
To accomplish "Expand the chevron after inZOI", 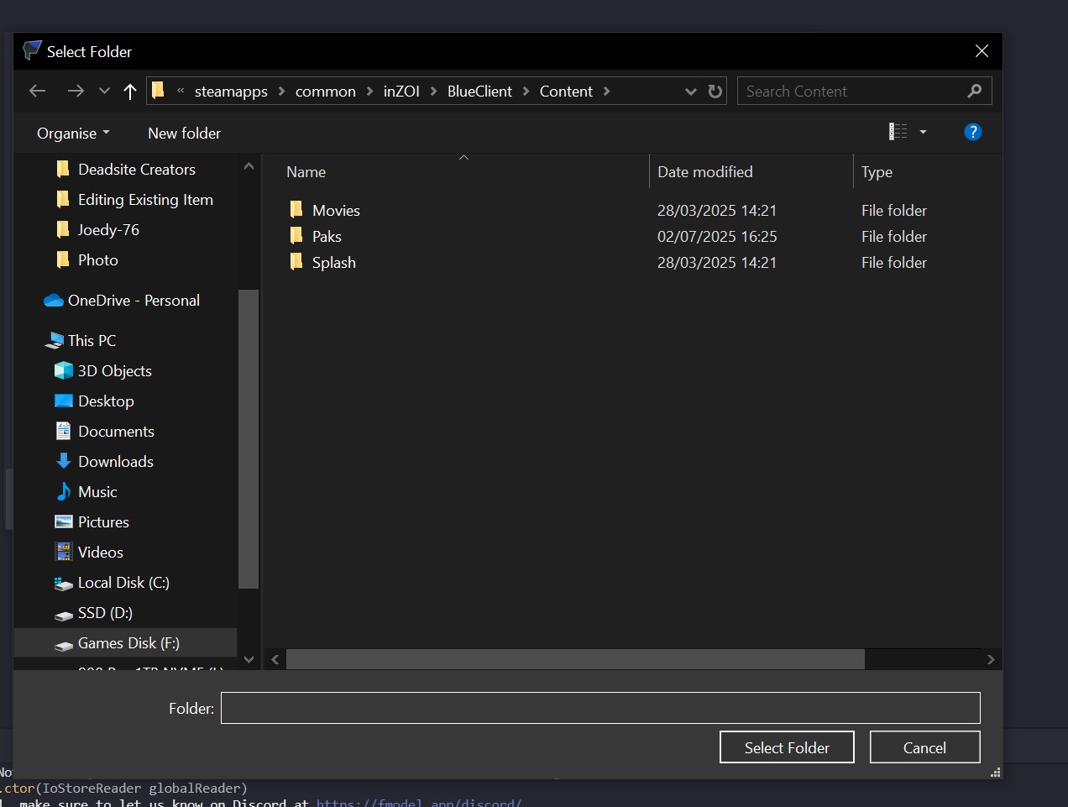I will click(433, 91).
